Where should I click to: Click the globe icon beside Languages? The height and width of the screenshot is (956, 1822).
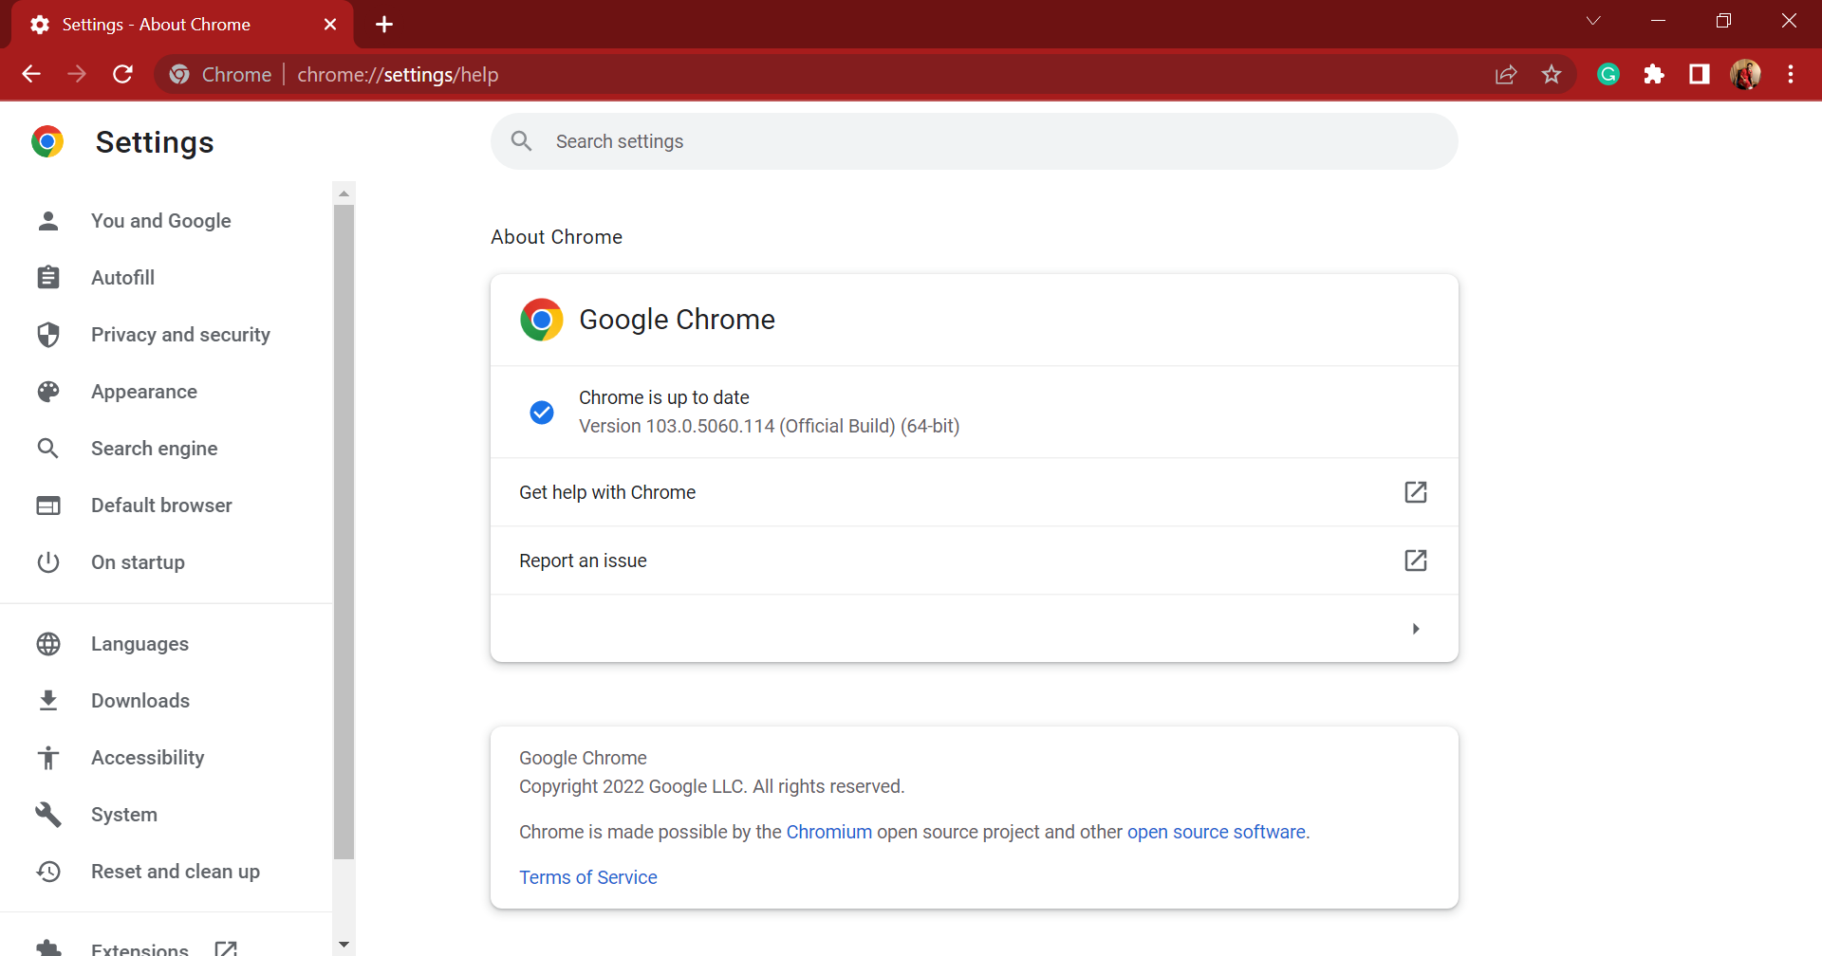pos(48,644)
